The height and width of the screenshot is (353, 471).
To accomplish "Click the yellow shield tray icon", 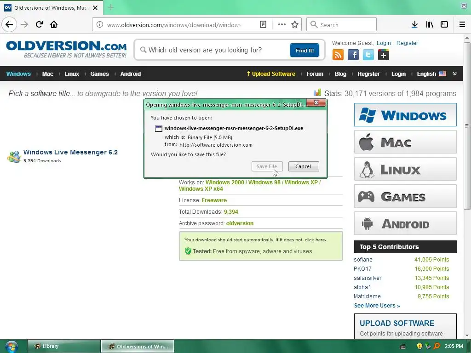I will coord(419,346).
